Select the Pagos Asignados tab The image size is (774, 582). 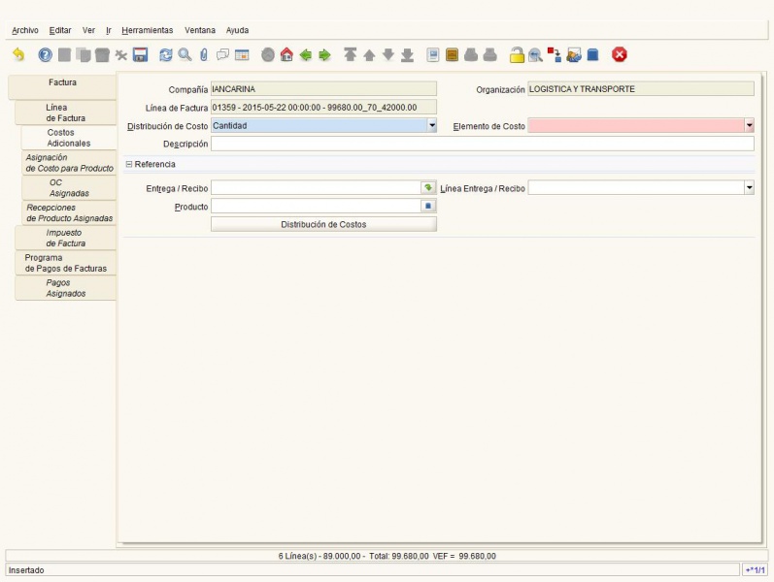[x=66, y=288]
